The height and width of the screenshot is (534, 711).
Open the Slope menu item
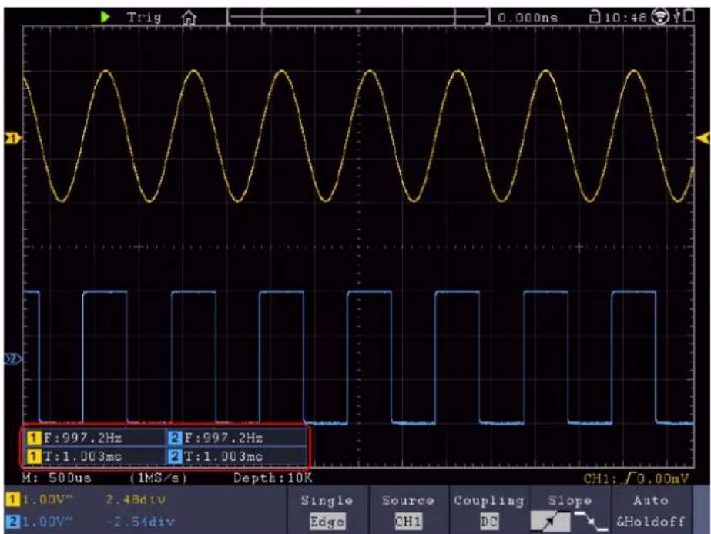click(570, 510)
